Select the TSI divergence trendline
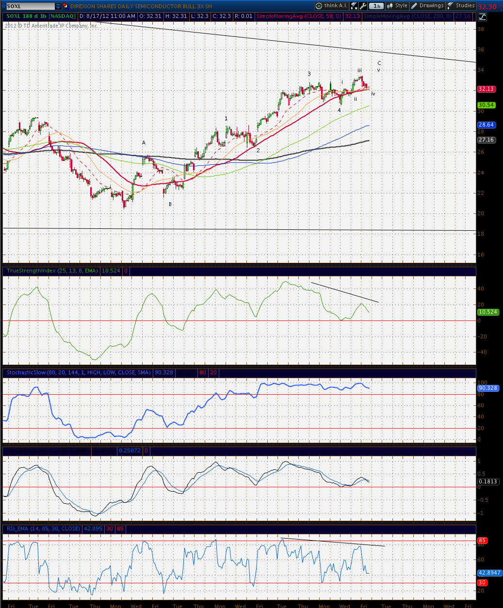This screenshot has height=608, width=503. pos(344,292)
